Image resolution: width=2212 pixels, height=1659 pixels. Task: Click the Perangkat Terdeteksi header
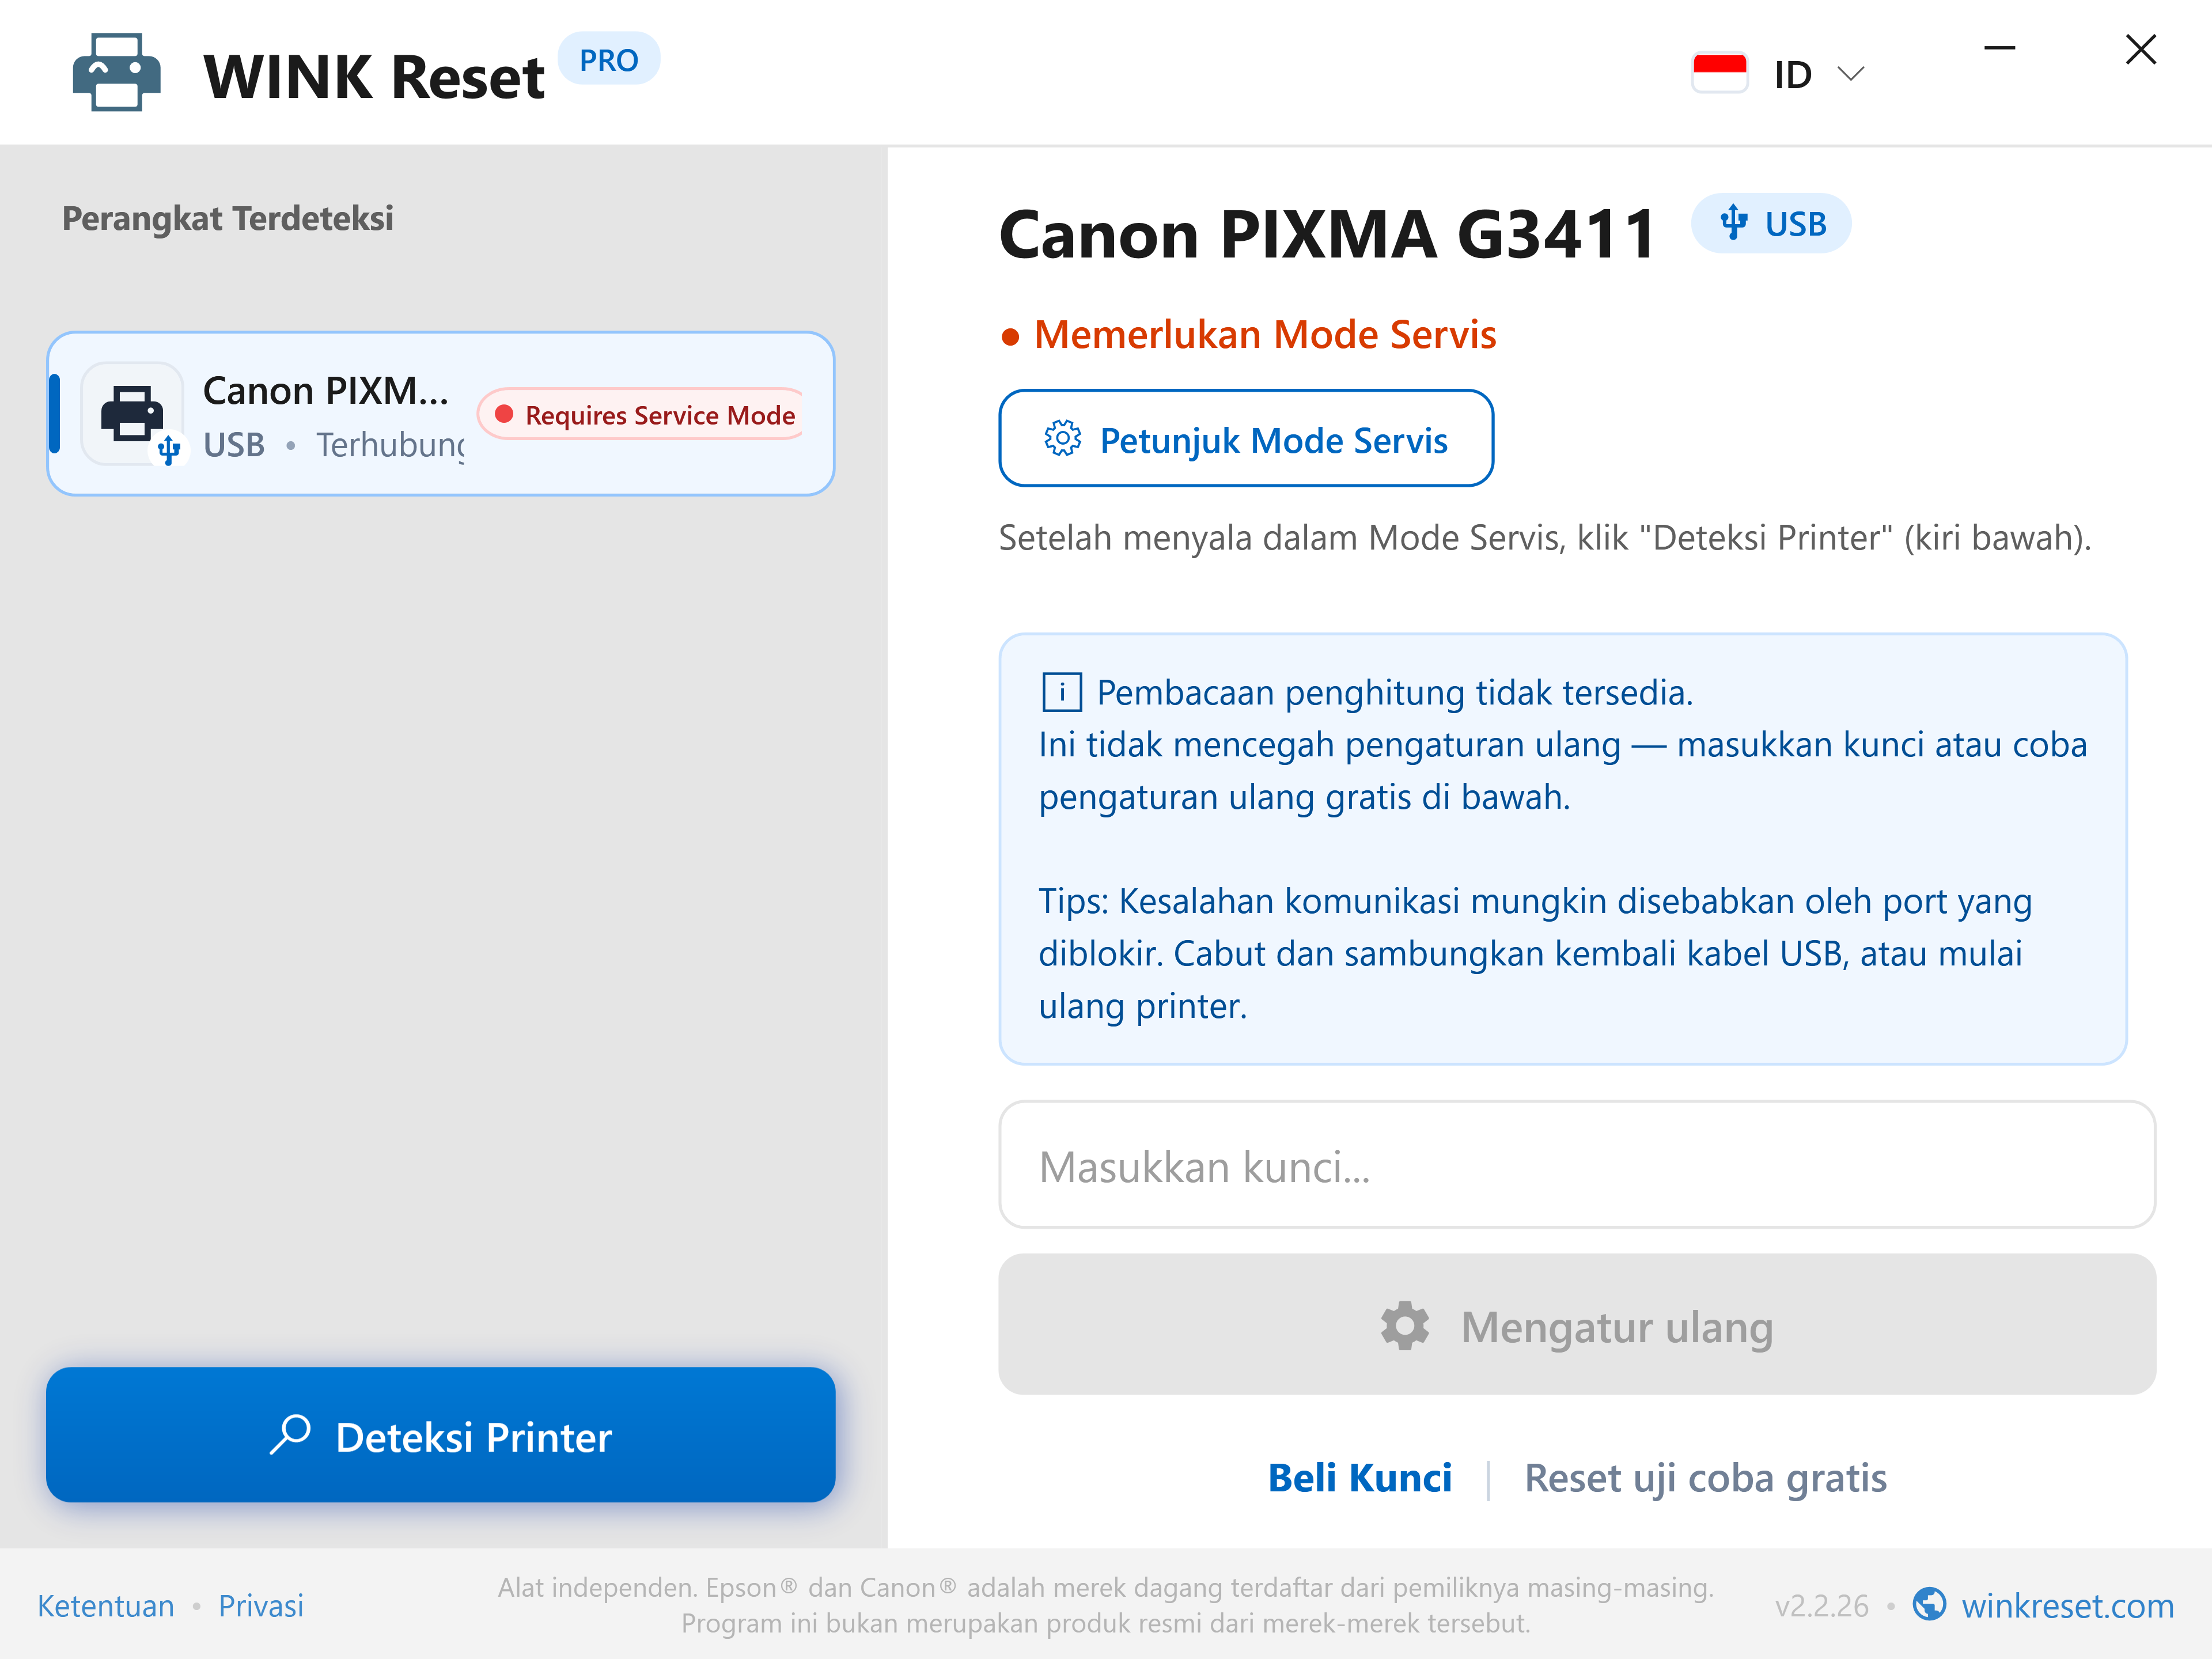pos(228,219)
